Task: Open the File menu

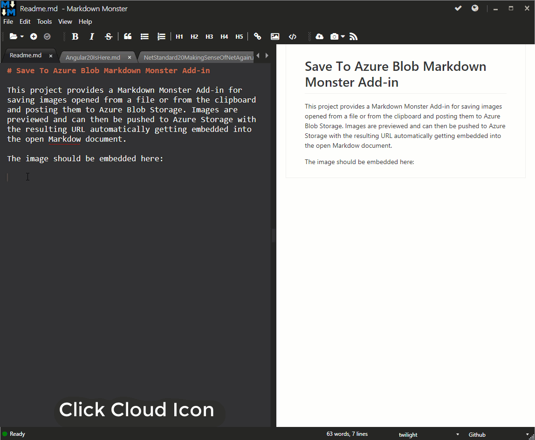Action: [8, 21]
